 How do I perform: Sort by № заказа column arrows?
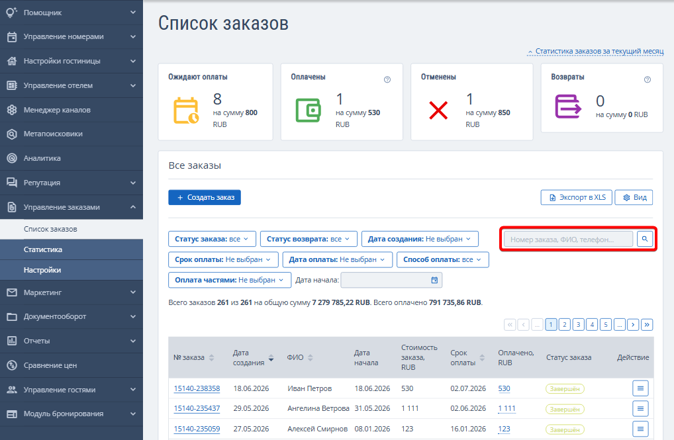click(211, 357)
